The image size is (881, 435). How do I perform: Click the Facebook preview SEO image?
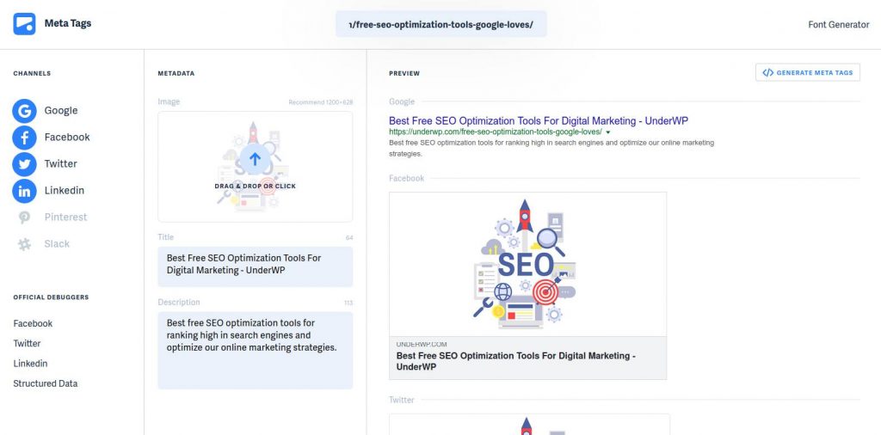click(x=527, y=265)
